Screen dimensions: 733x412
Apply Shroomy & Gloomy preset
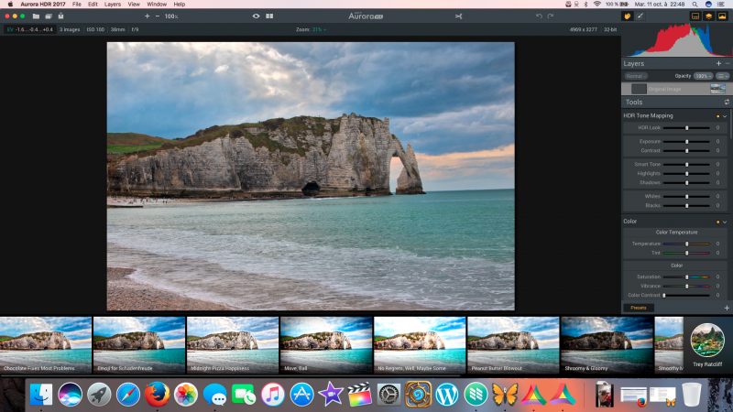pyautogui.click(x=607, y=345)
